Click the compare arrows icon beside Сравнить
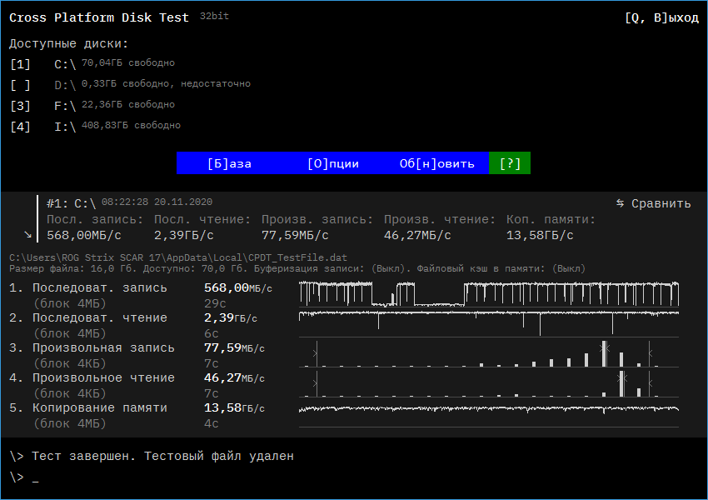 621,203
